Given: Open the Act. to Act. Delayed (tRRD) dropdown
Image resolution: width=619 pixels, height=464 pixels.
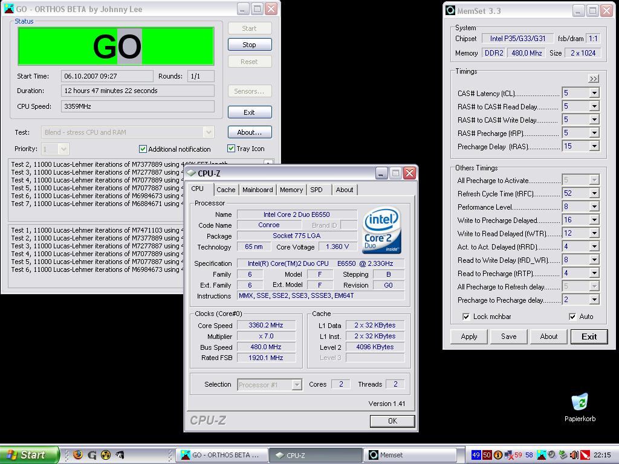Looking at the screenshot, I should point(594,246).
